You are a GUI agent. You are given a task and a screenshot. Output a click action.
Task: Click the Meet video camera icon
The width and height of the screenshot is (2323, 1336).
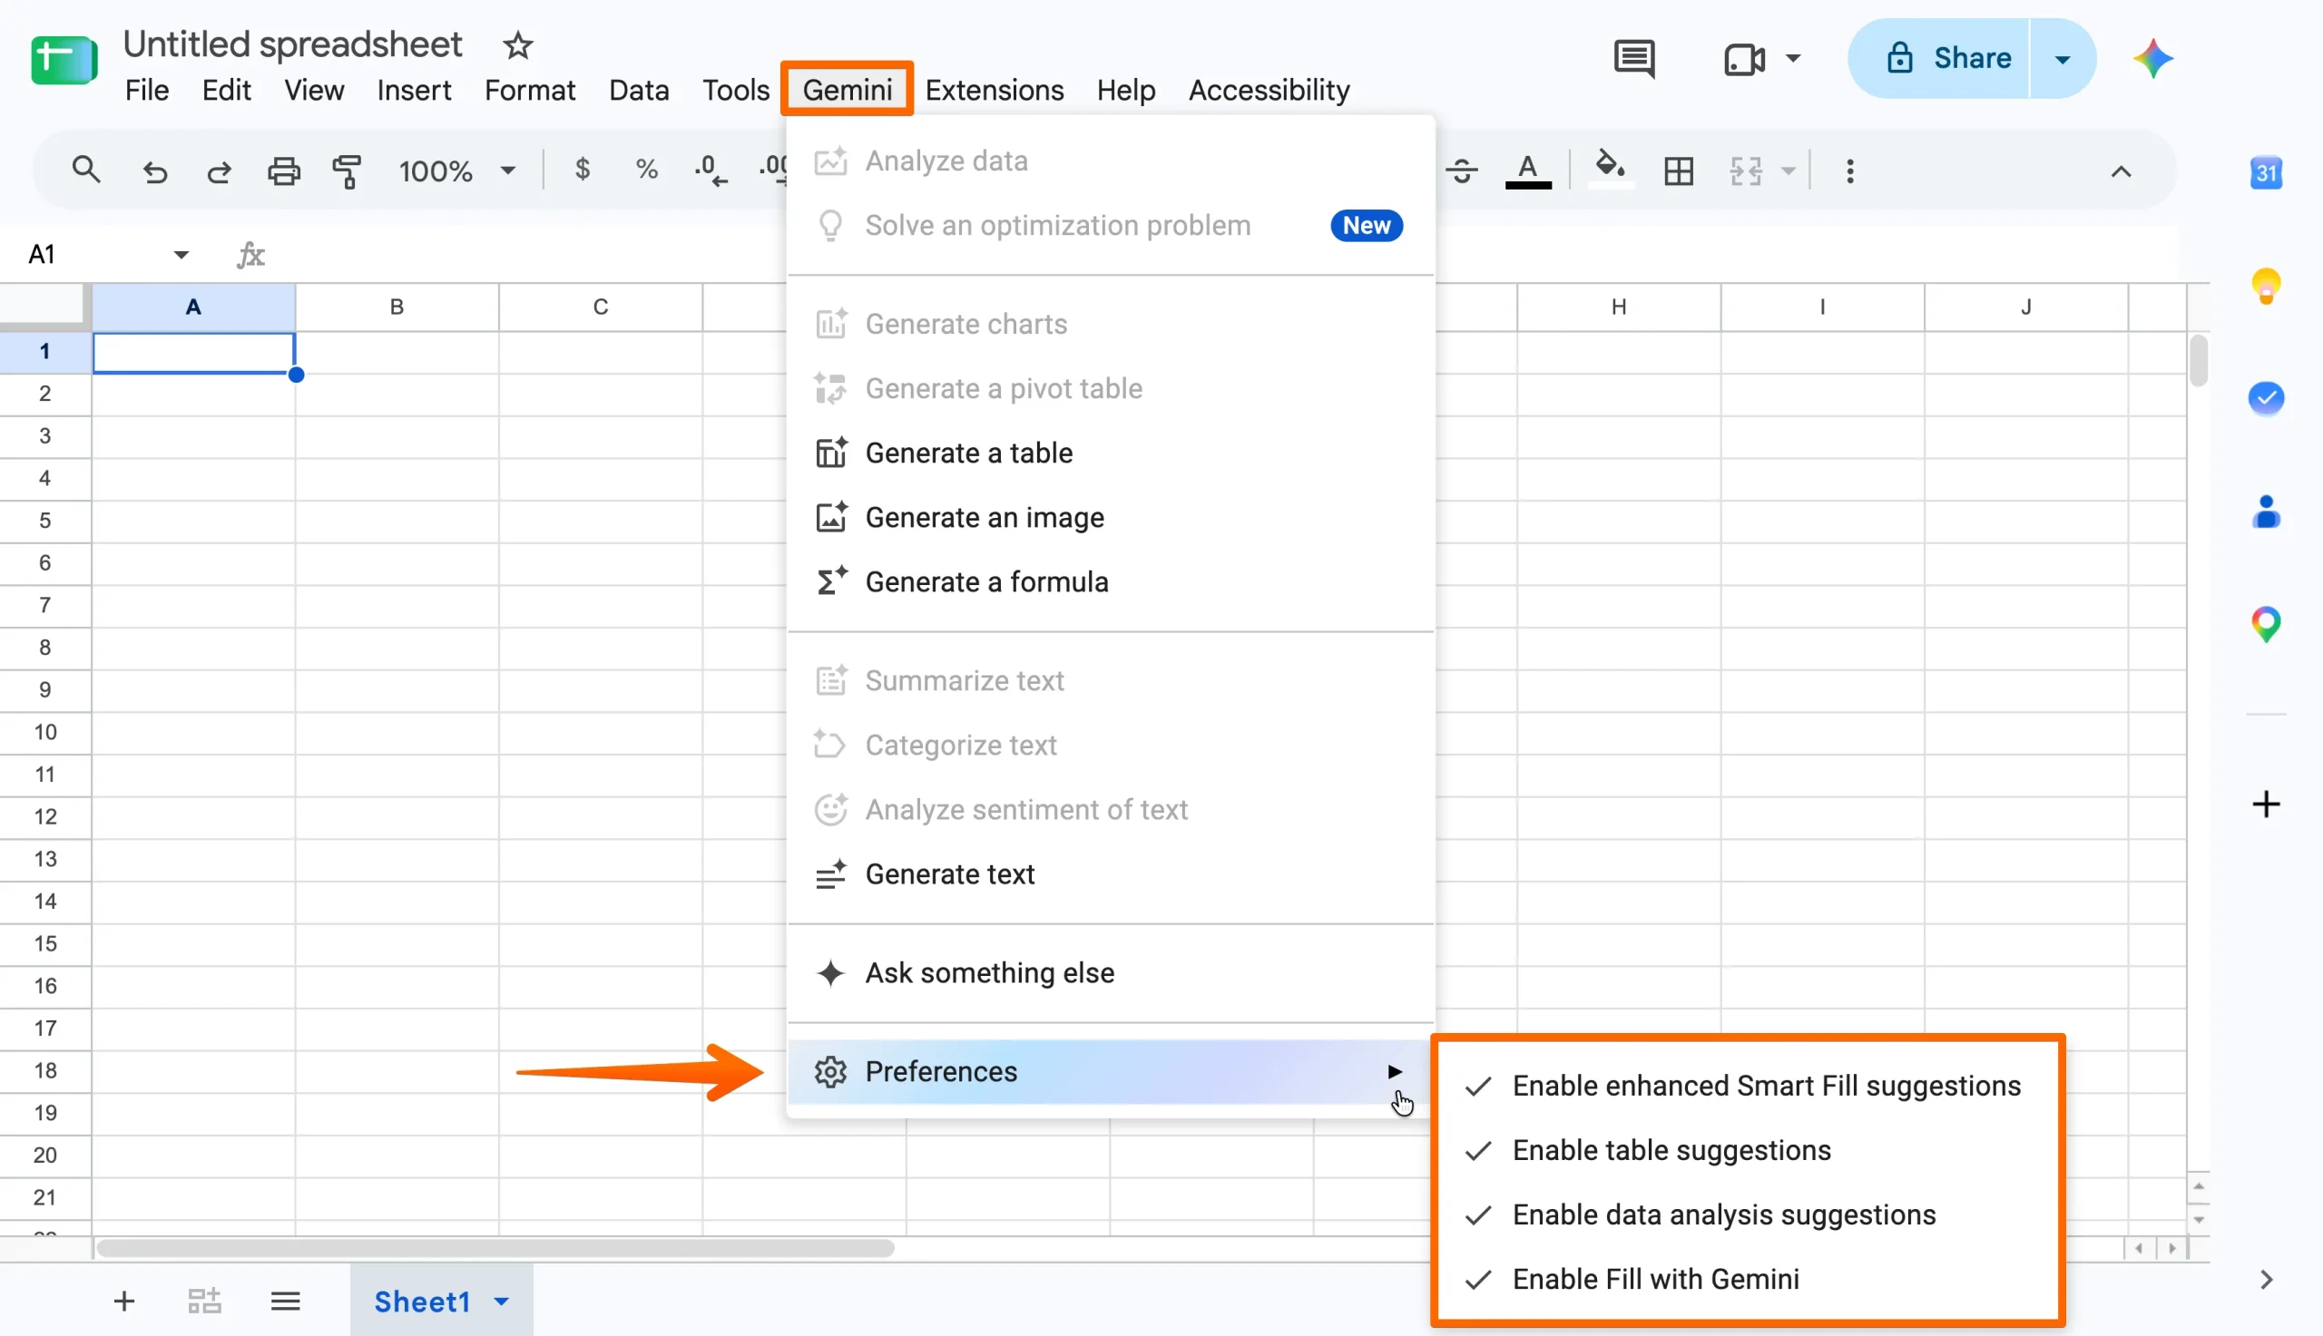pos(1744,60)
